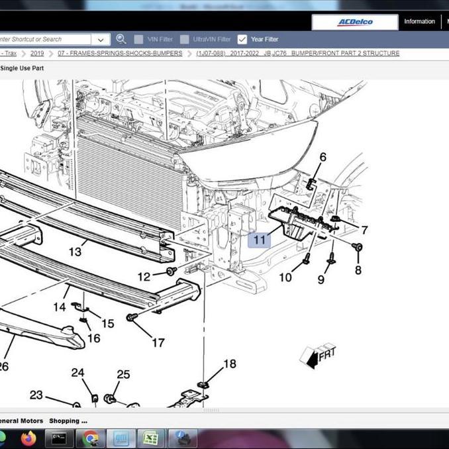The width and height of the screenshot is (449, 449).
Task: Click the magnifier search icon
Action: point(121,39)
